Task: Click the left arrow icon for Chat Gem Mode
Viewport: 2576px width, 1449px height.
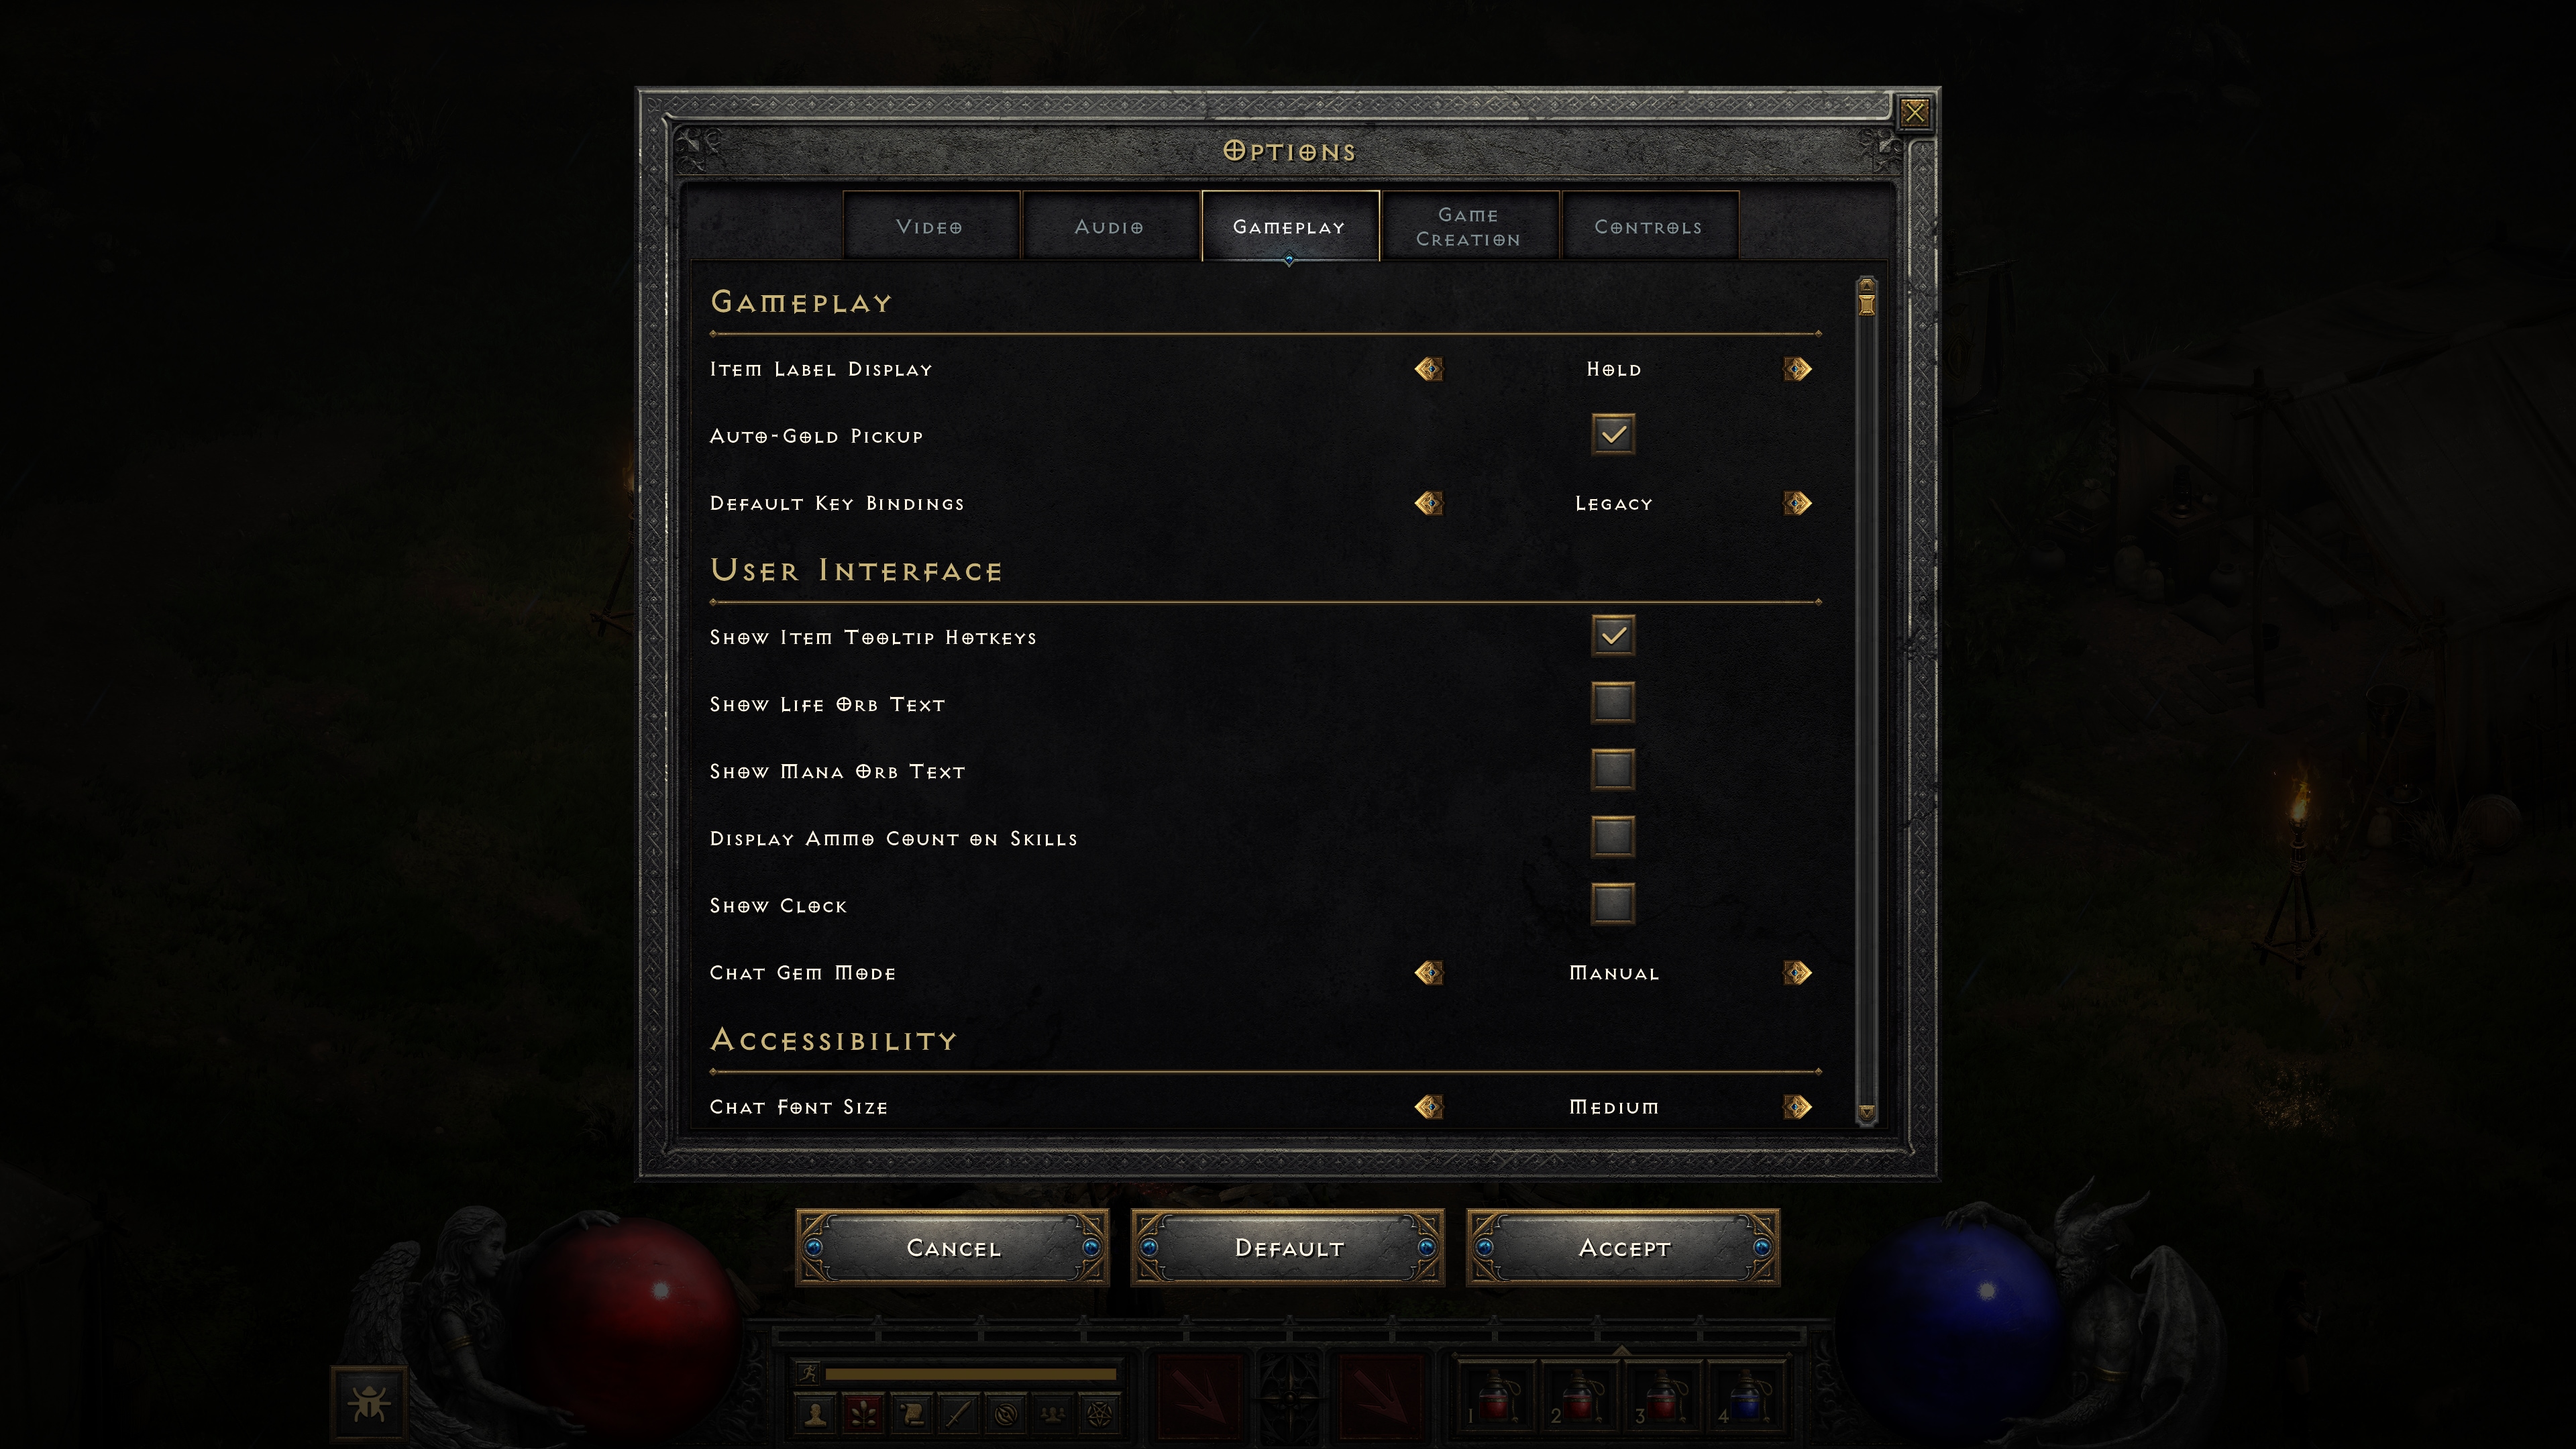Action: click(1428, 971)
